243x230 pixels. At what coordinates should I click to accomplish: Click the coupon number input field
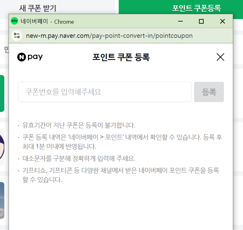click(x=105, y=92)
